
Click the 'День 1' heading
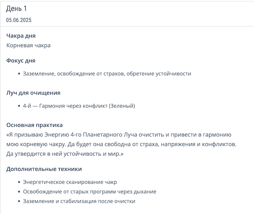[17, 8]
